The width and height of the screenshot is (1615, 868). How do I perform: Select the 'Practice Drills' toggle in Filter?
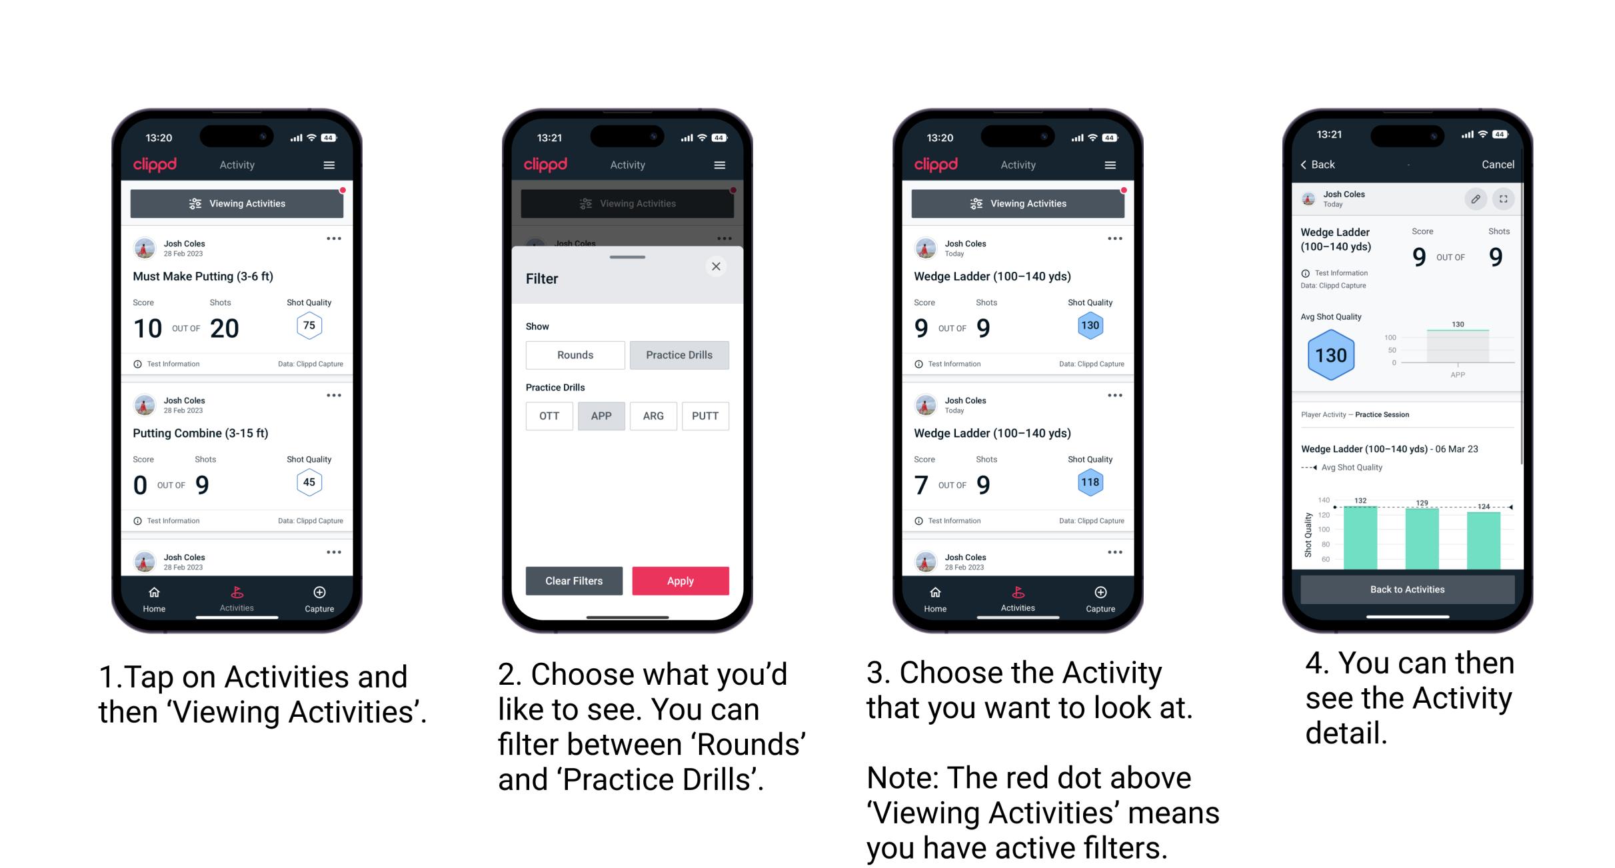(679, 355)
